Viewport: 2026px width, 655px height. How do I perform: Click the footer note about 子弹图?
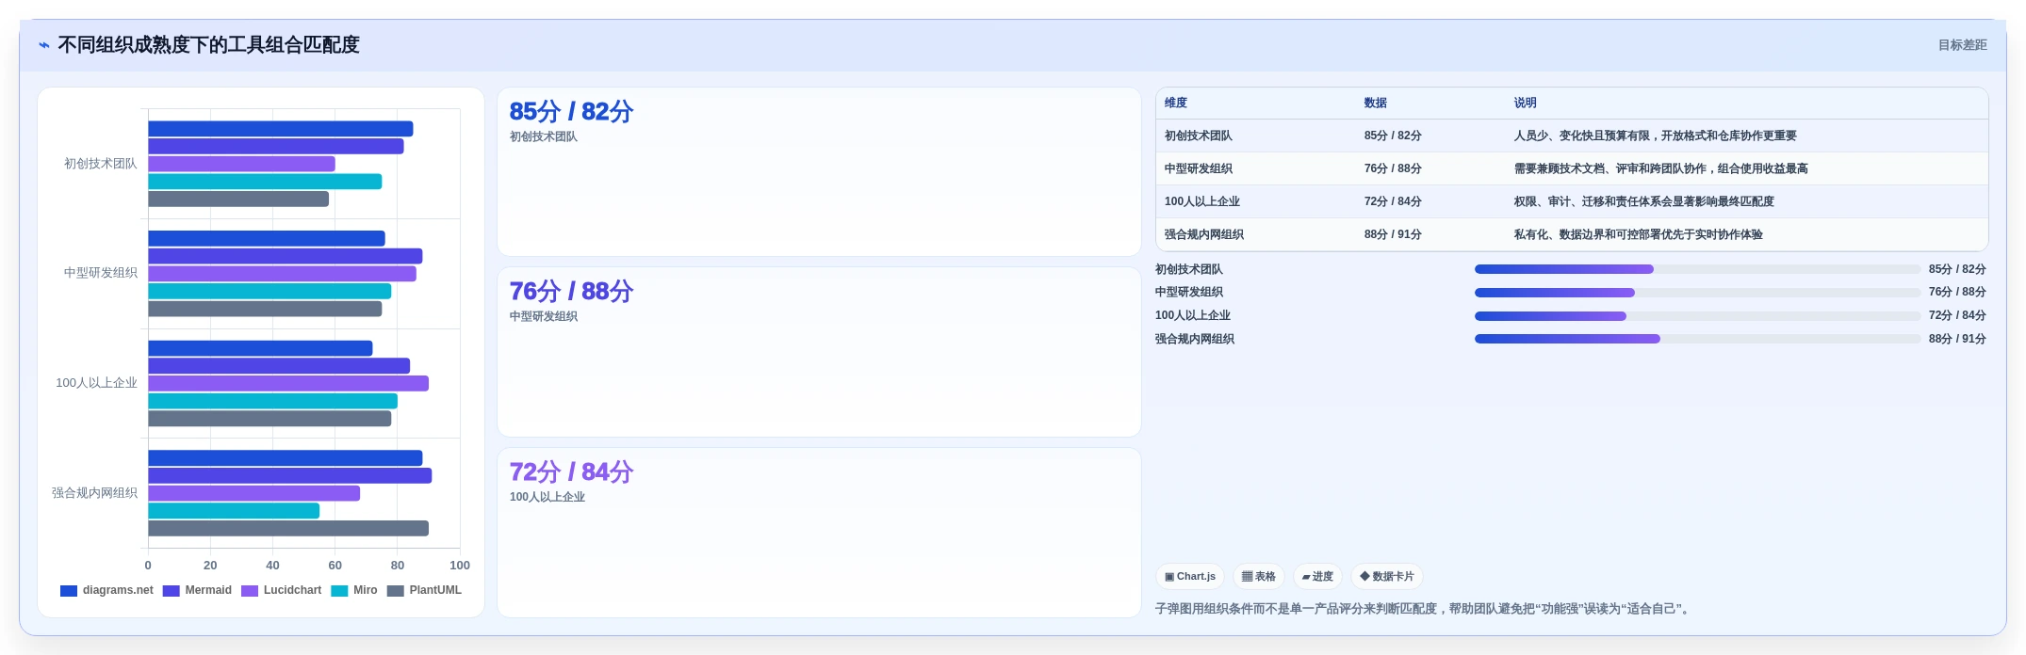pyautogui.click(x=1424, y=609)
